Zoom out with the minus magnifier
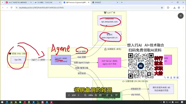This screenshot has height=104, width=186. pyautogui.click(x=85, y=95)
